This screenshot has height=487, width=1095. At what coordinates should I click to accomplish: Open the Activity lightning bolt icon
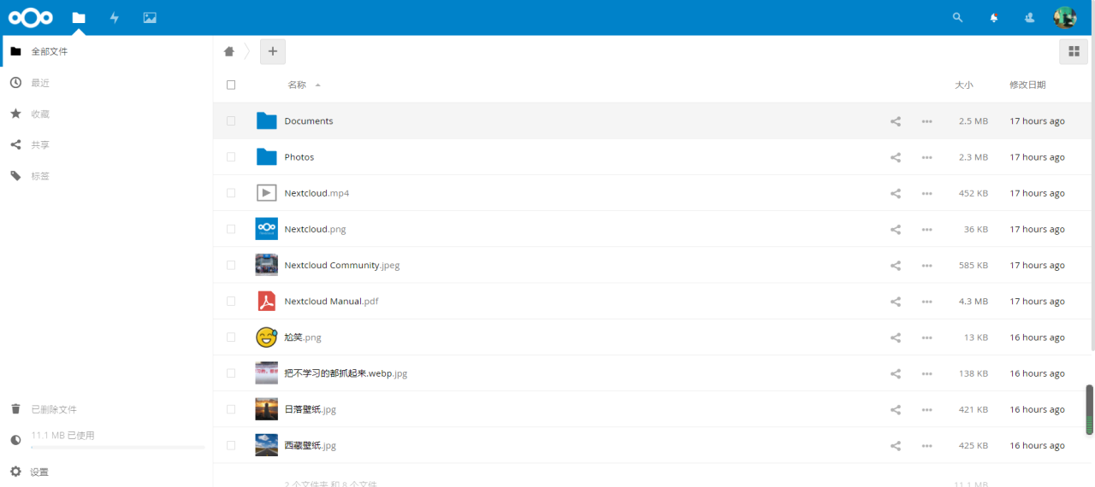(115, 18)
